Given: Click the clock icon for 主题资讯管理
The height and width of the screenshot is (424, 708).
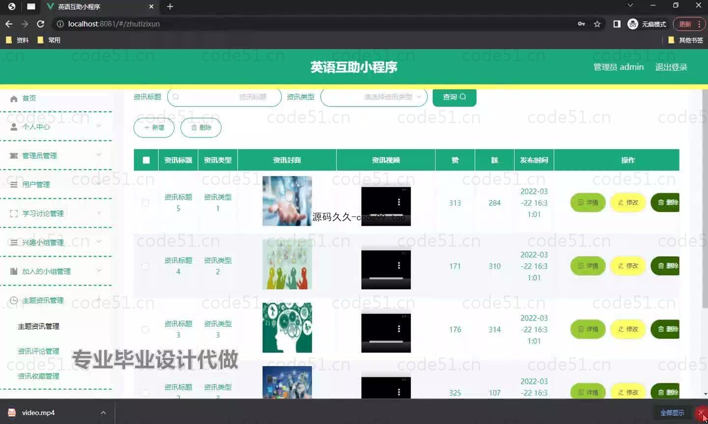Looking at the screenshot, I should 14,300.
